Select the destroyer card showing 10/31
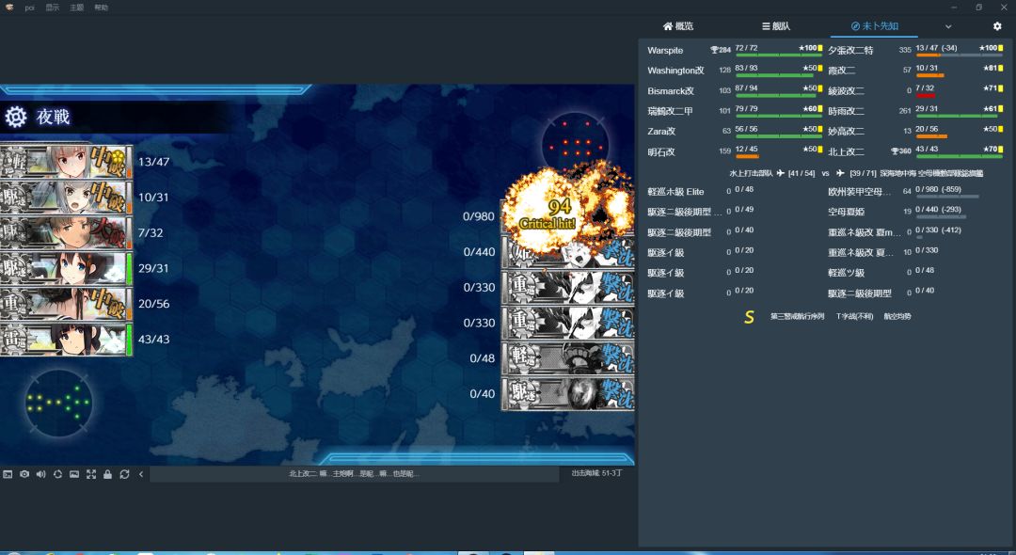1016x555 pixels. (x=66, y=198)
